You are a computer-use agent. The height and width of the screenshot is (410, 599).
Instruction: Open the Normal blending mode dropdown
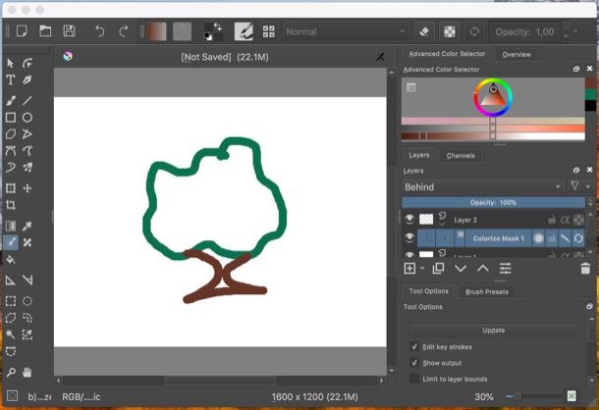346,31
